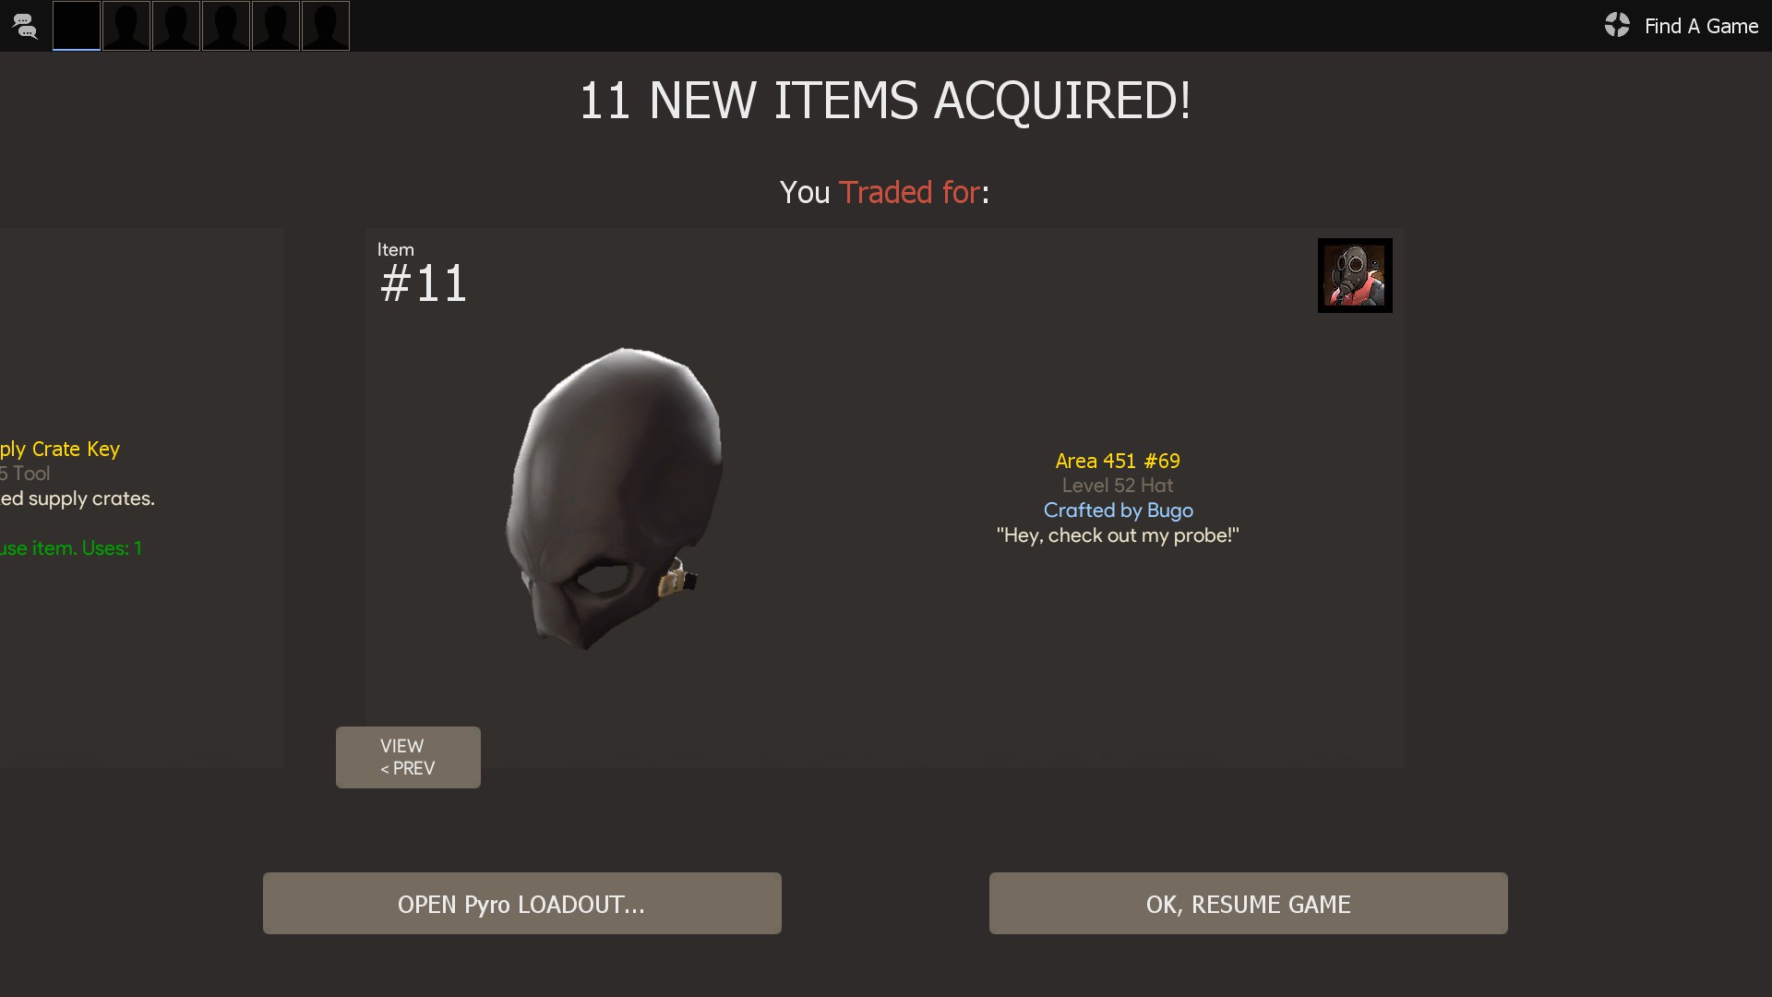Click the hat description quote text
Viewport: 1772px width, 997px height.
1118,535
